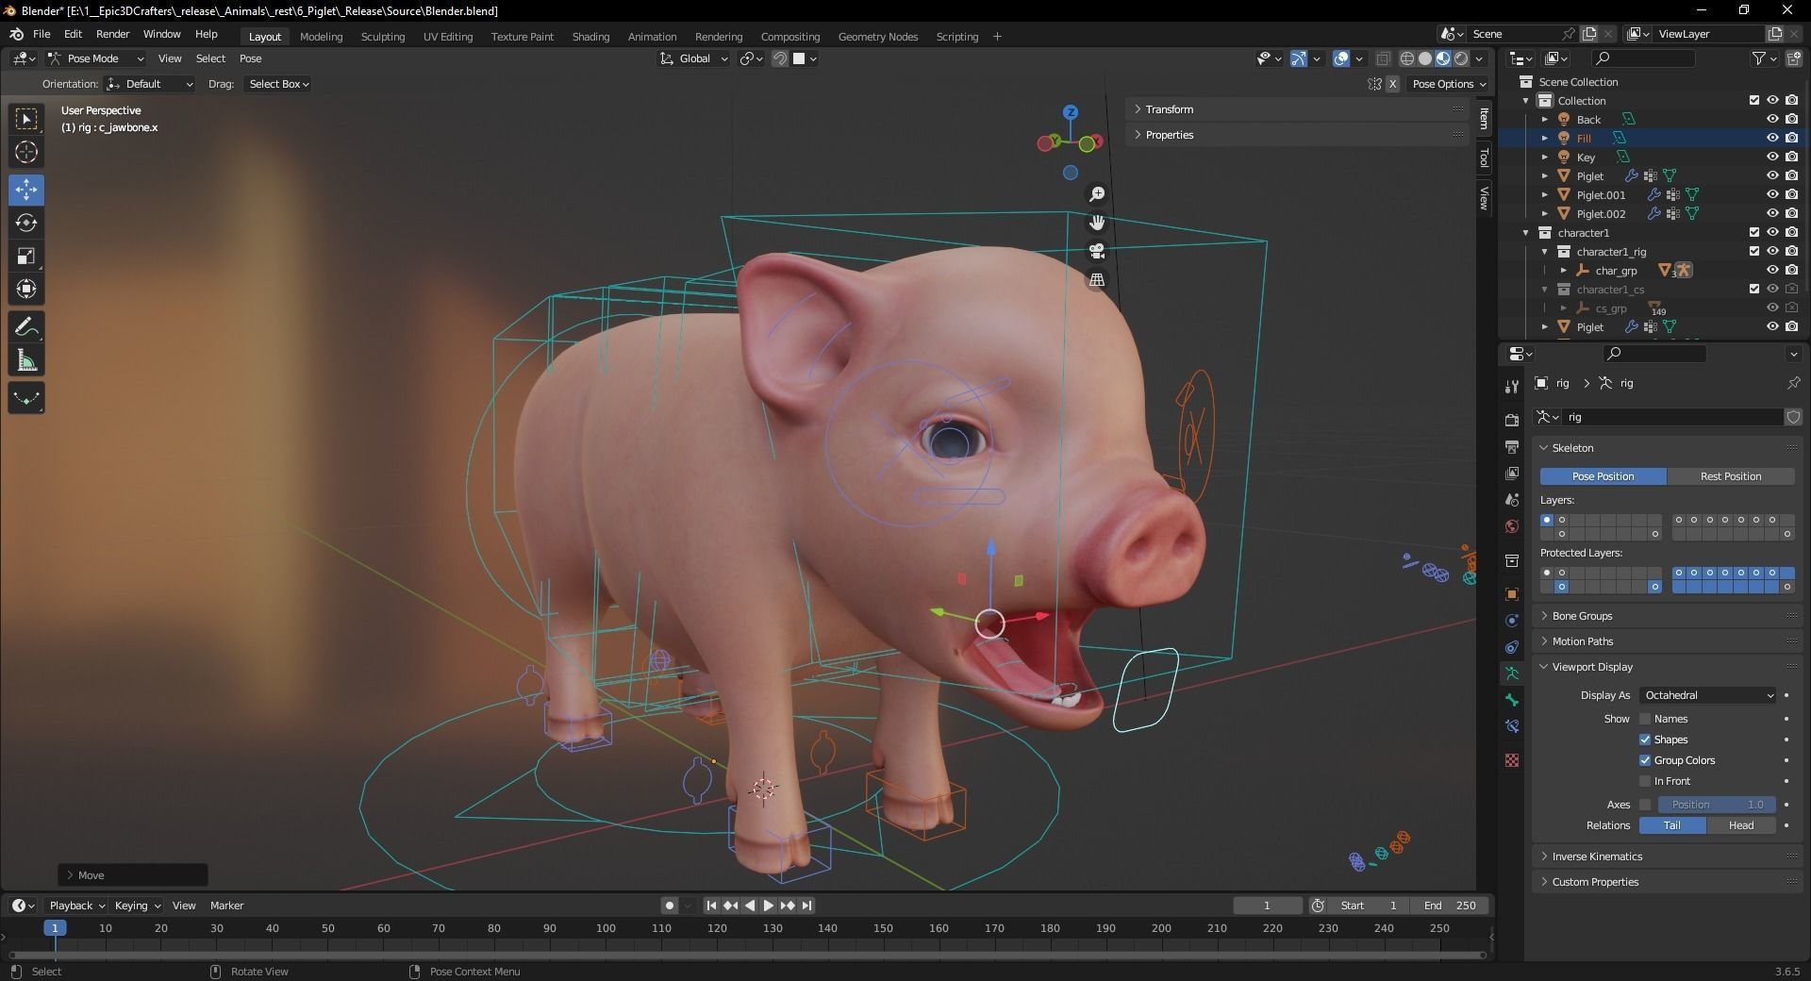The width and height of the screenshot is (1811, 981).
Task: Open Bone Constraints properties tab
Action: 1512,726
